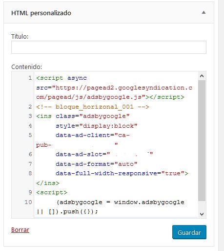
Task: Click the code editor scroll down arrow
Action: (x=202, y=214)
